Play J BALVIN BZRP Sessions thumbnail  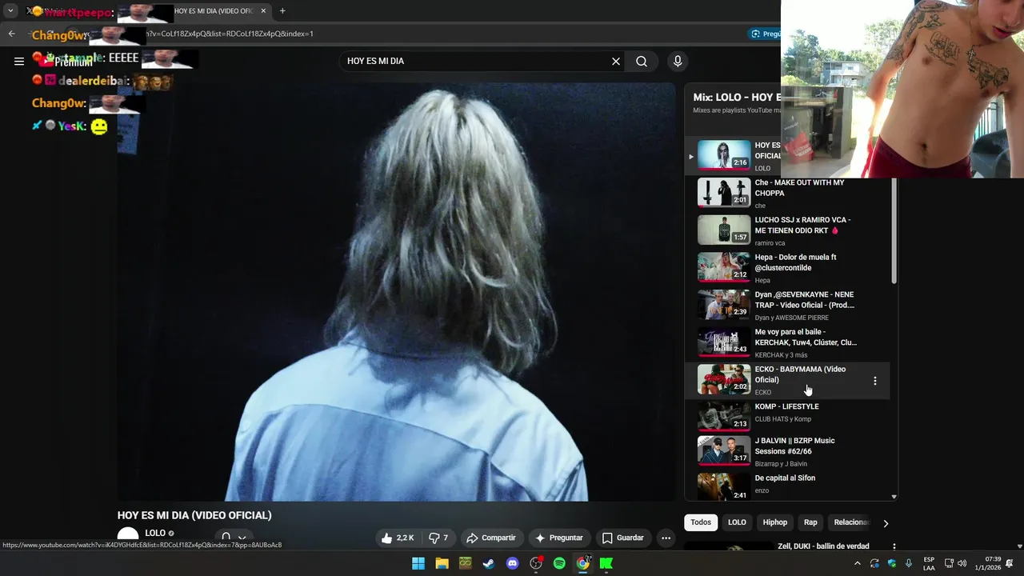click(x=724, y=450)
